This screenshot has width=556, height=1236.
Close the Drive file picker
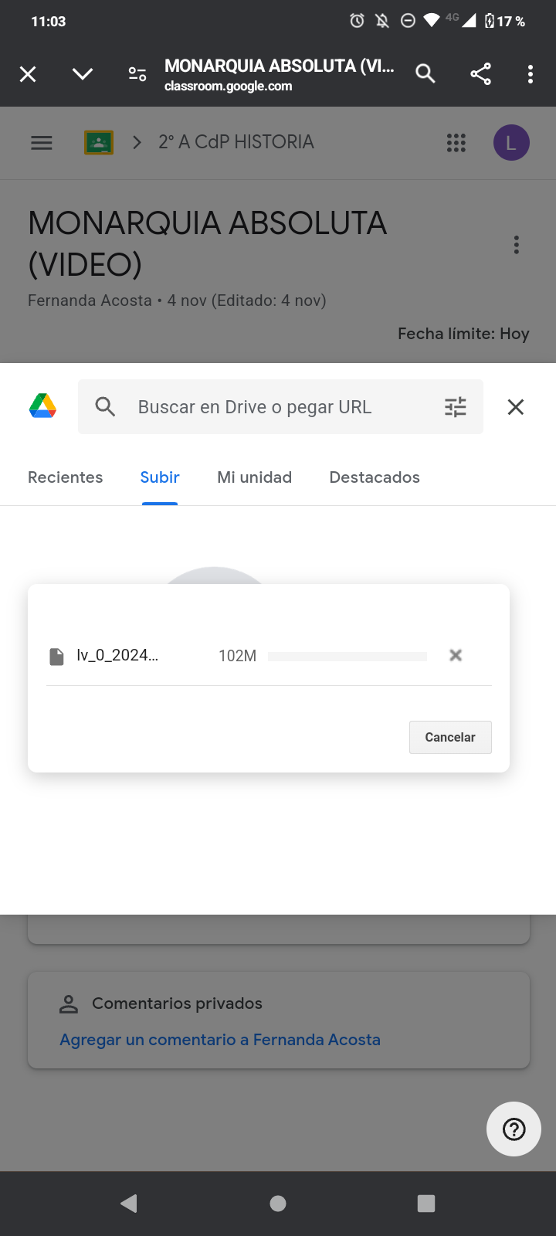(x=516, y=407)
